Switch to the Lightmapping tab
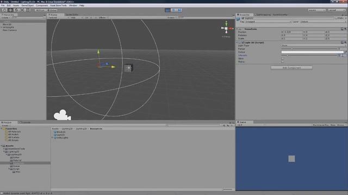The image size is (348, 195). pos(263,15)
